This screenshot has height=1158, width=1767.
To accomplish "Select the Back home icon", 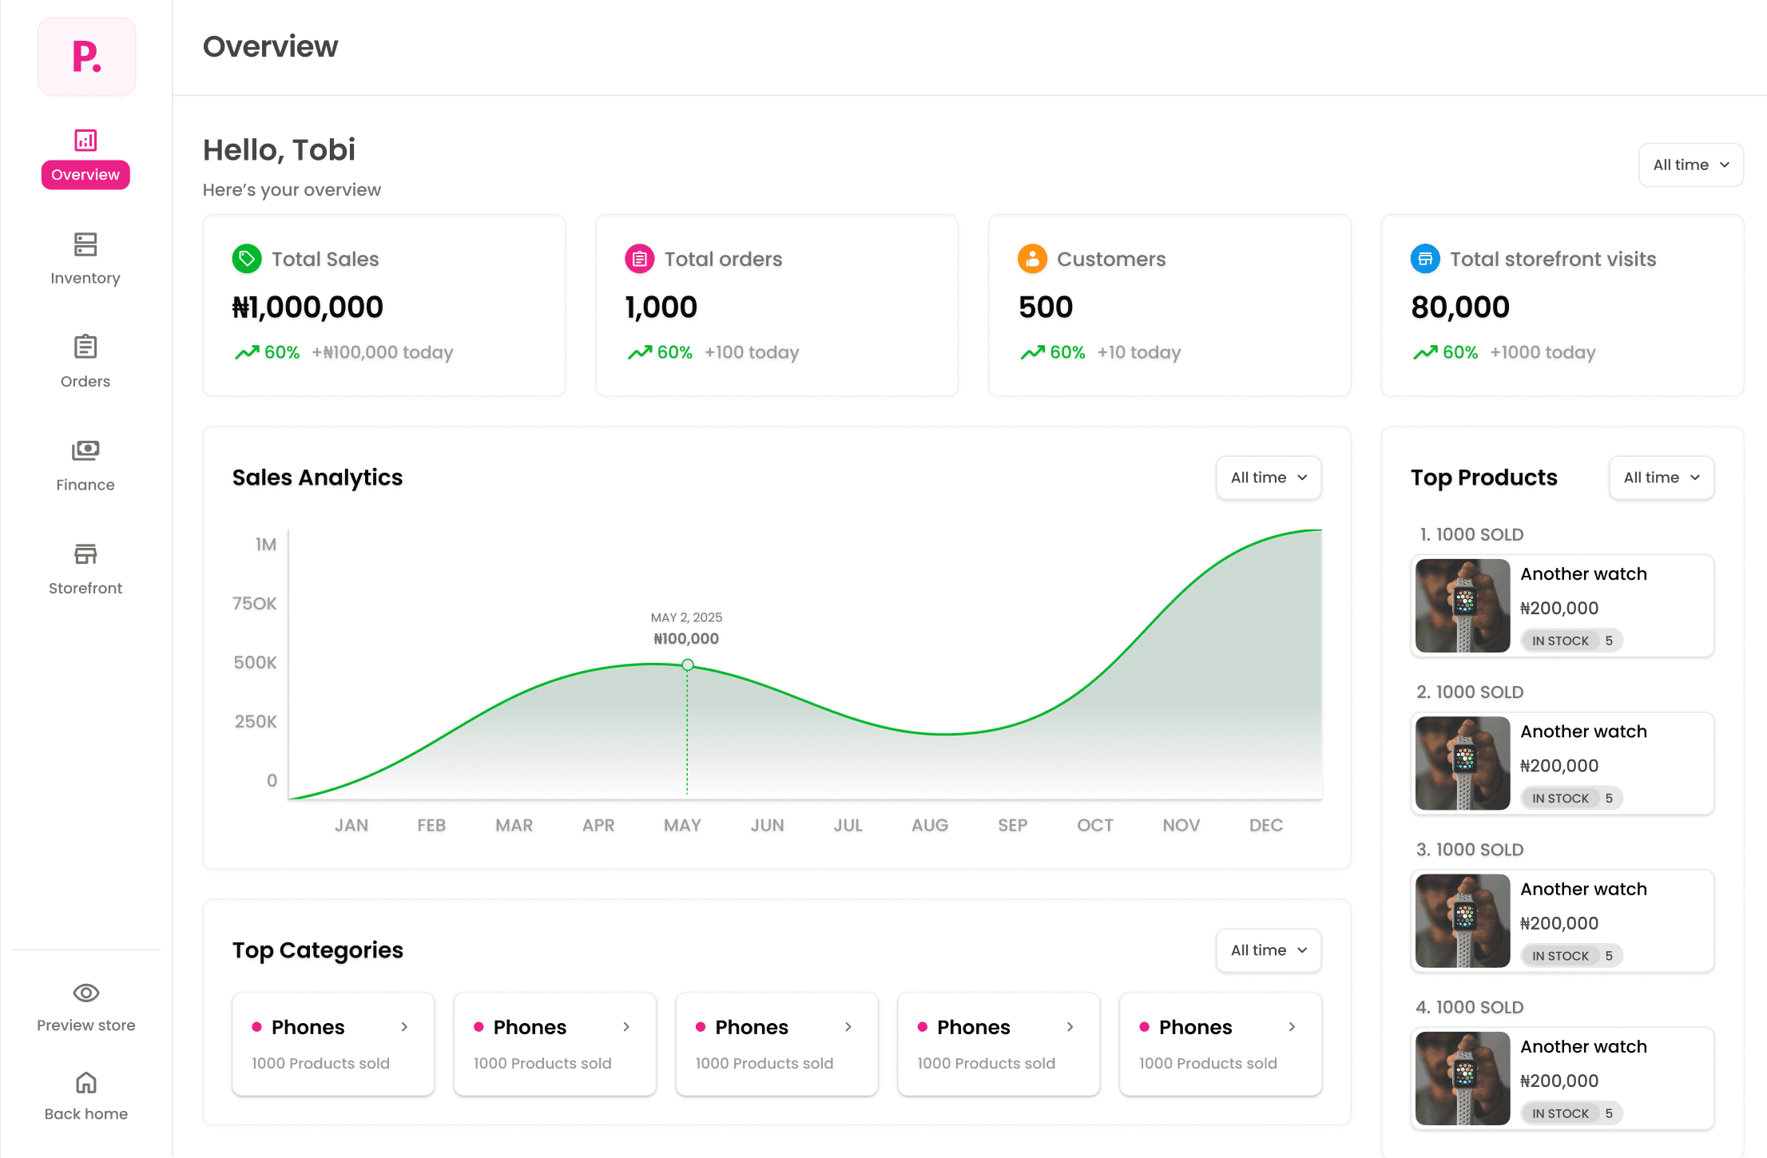I will [85, 1082].
